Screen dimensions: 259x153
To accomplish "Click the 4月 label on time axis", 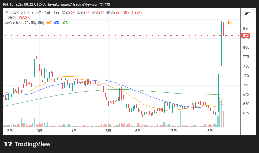I will pyautogui.click(x=74, y=131).
